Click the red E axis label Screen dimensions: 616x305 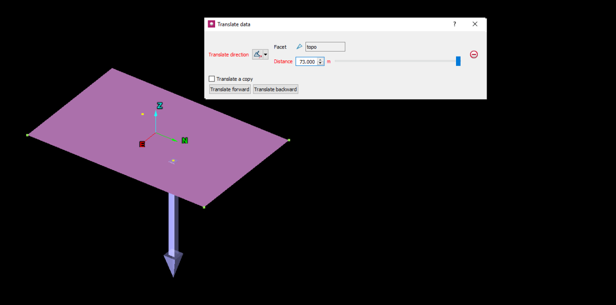142,144
